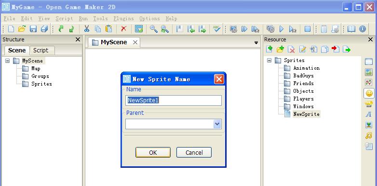The width and height of the screenshot is (377, 186).
Task: Close the MyScene tab with its X
Action: [135, 42]
